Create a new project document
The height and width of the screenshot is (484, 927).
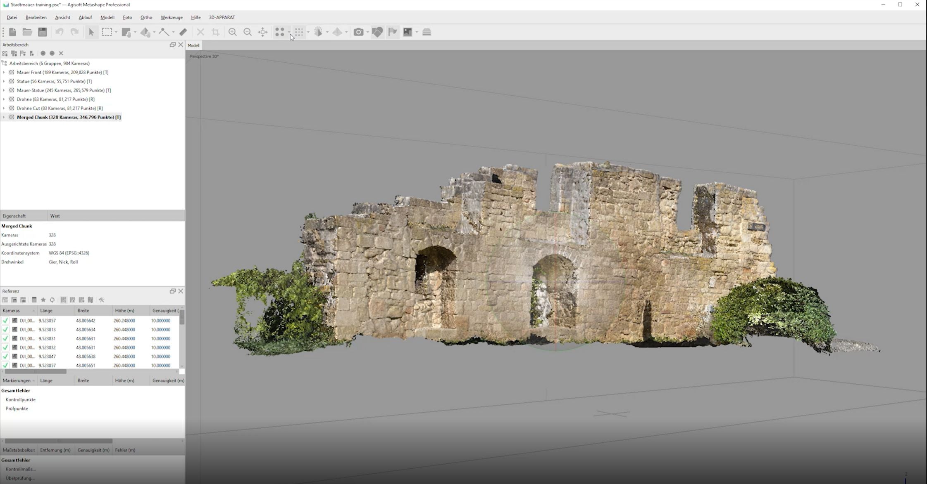[x=12, y=32]
